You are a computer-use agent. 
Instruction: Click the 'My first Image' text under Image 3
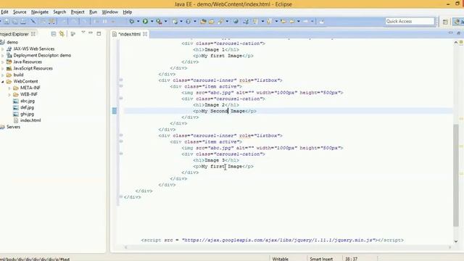[x=222, y=166]
